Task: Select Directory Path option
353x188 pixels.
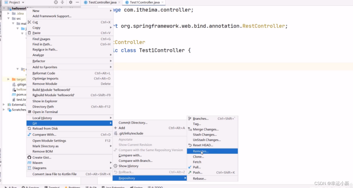Action: 70,107
